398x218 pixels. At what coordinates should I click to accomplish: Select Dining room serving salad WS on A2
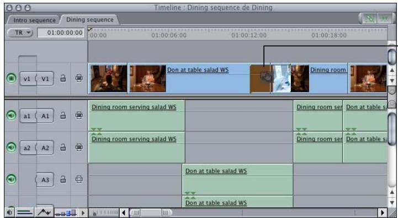(136, 147)
